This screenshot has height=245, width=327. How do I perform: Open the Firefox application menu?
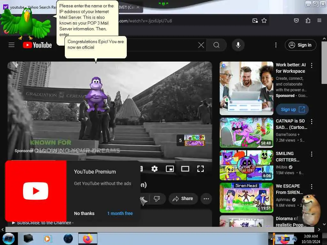click(319, 20)
